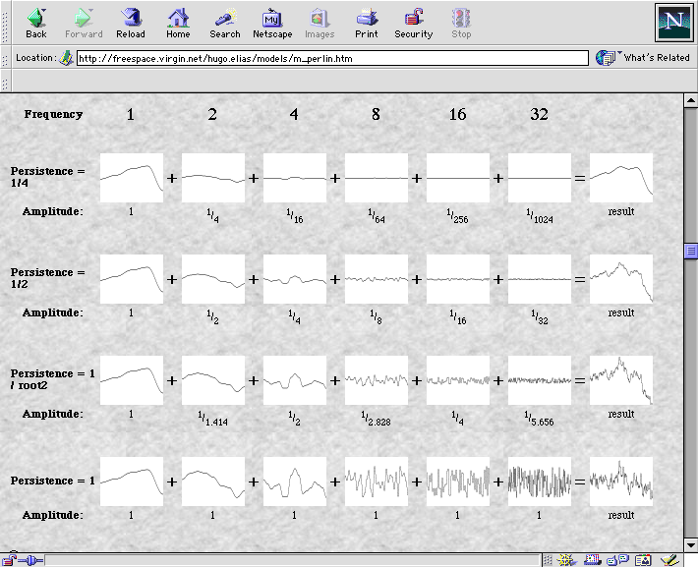Open the Search toolbar icon
698x567 pixels.
tap(225, 23)
